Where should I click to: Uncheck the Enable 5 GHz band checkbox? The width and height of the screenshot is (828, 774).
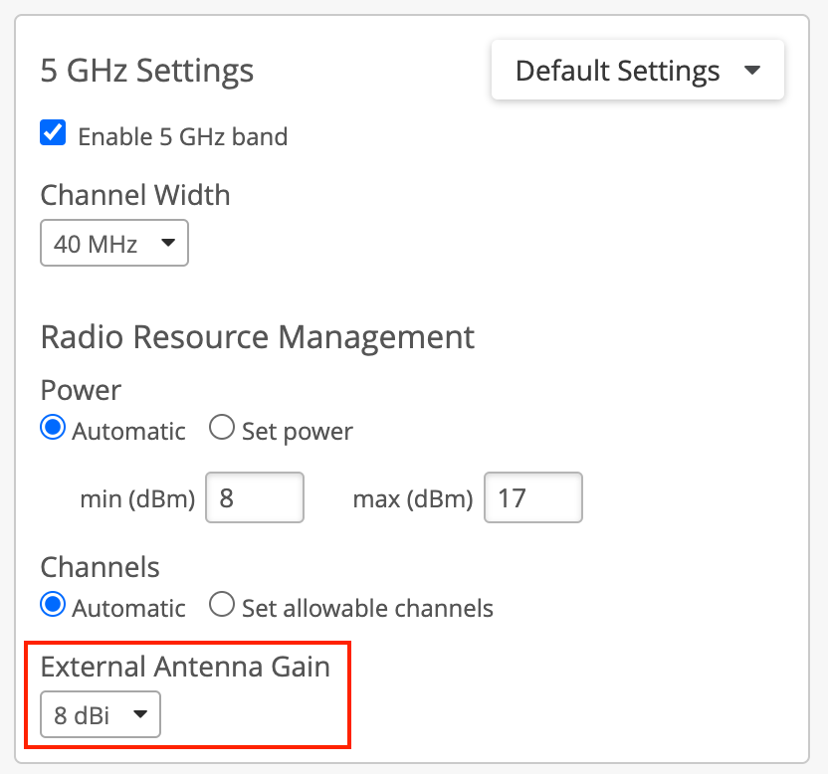pyautogui.click(x=53, y=133)
